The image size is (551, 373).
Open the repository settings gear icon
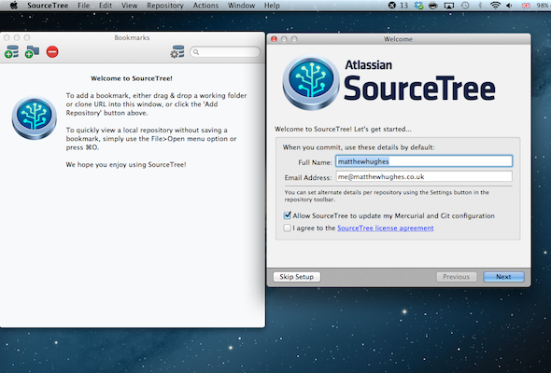pyautogui.click(x=177, y=51)
